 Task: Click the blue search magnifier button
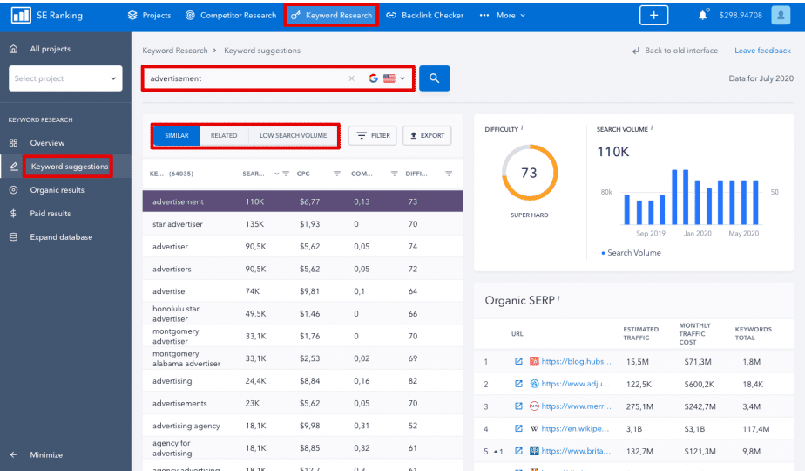[435, 78]
